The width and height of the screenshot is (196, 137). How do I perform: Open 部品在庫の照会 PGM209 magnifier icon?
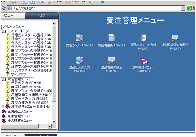[112, 60]
